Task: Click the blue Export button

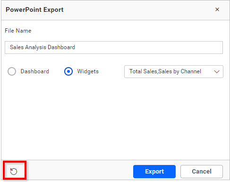Action: tap(154, 172)
